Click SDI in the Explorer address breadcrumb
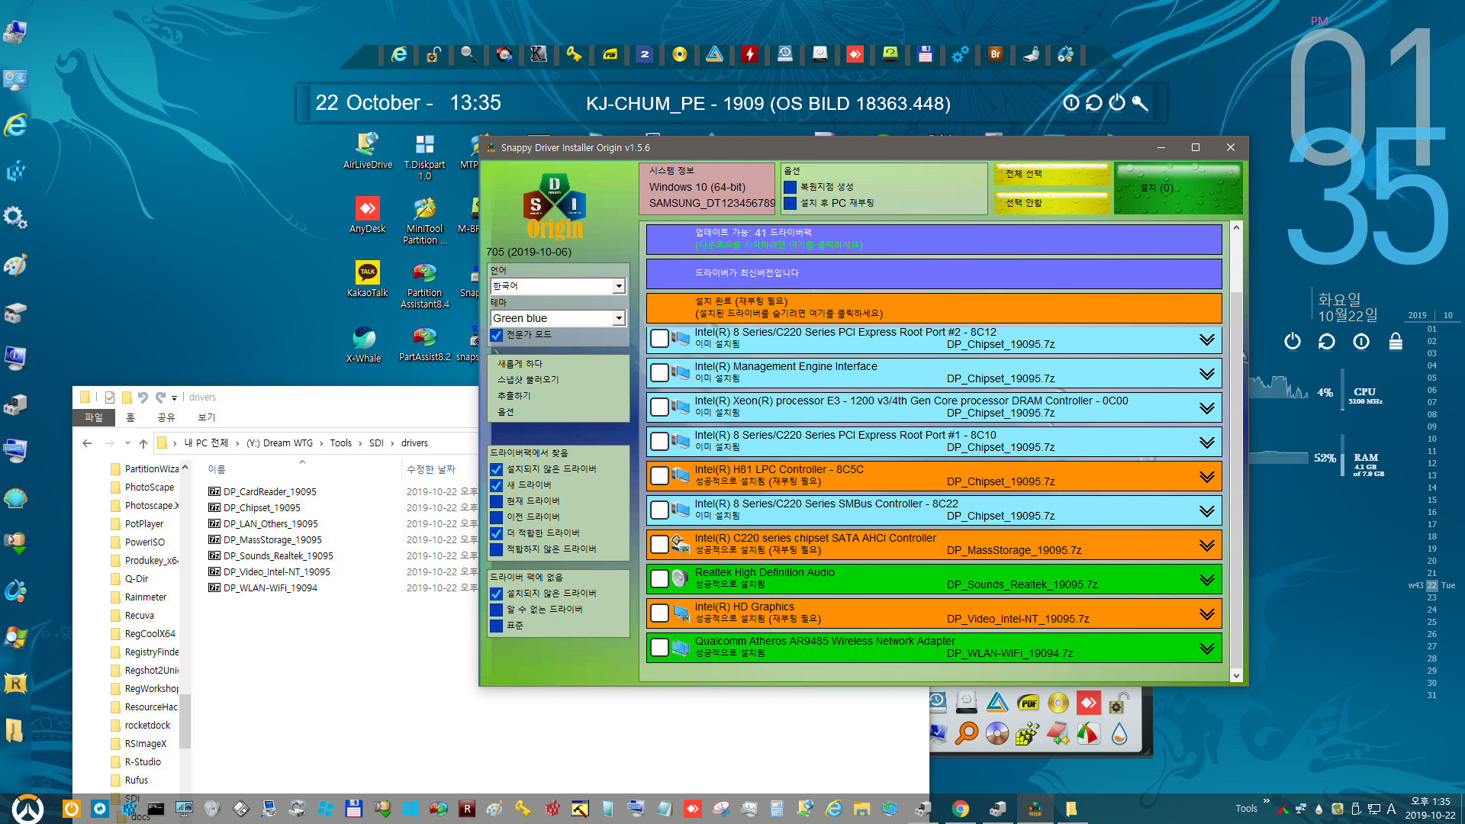This screenshot has width=1465, height=824. [376, 443]
